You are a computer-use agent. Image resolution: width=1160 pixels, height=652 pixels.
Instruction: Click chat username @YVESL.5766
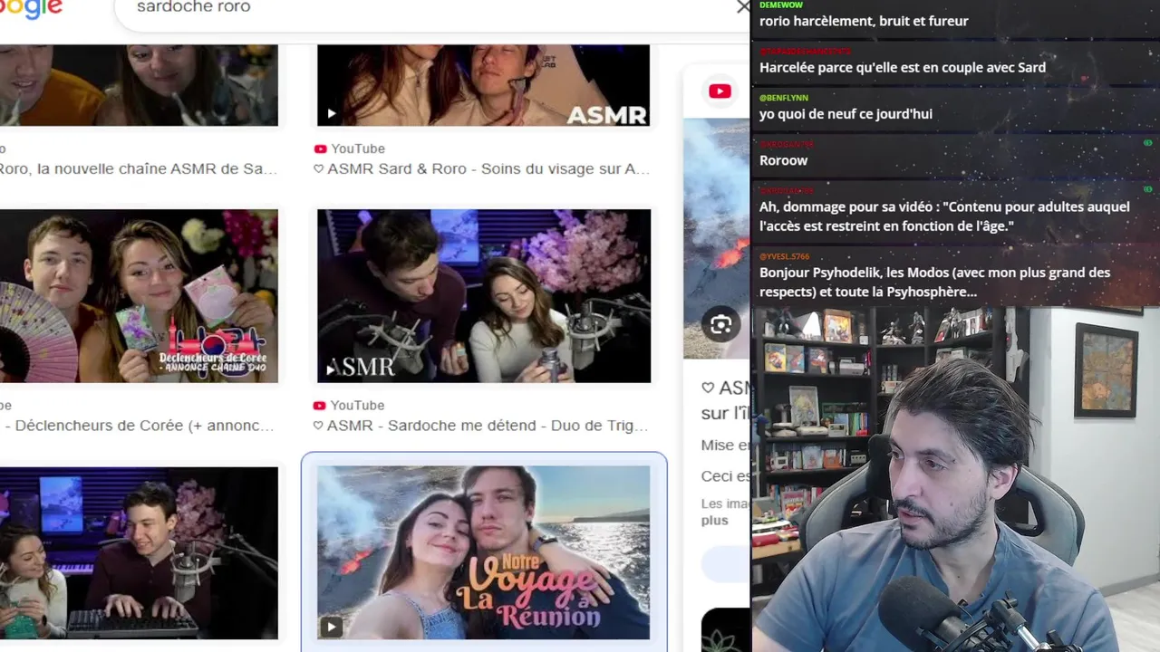click(x=785, y=256)
